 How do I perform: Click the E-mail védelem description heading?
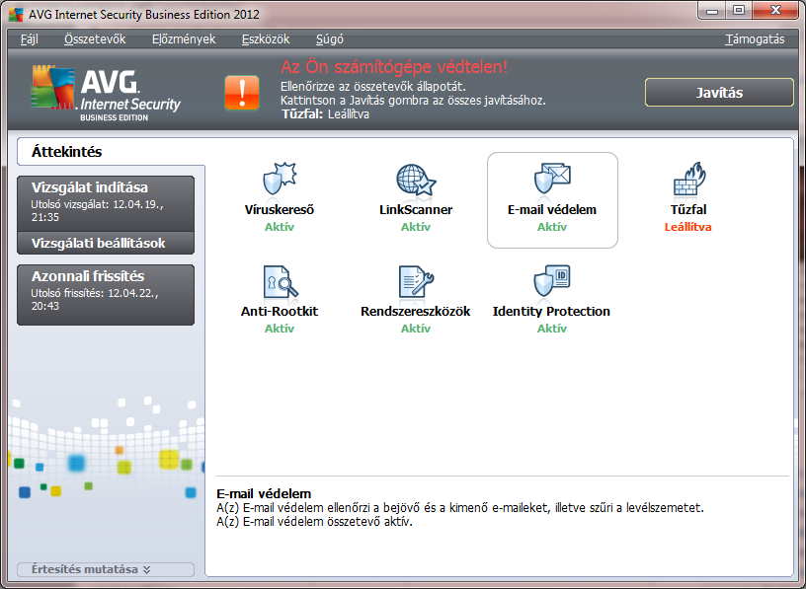point(264,493)
